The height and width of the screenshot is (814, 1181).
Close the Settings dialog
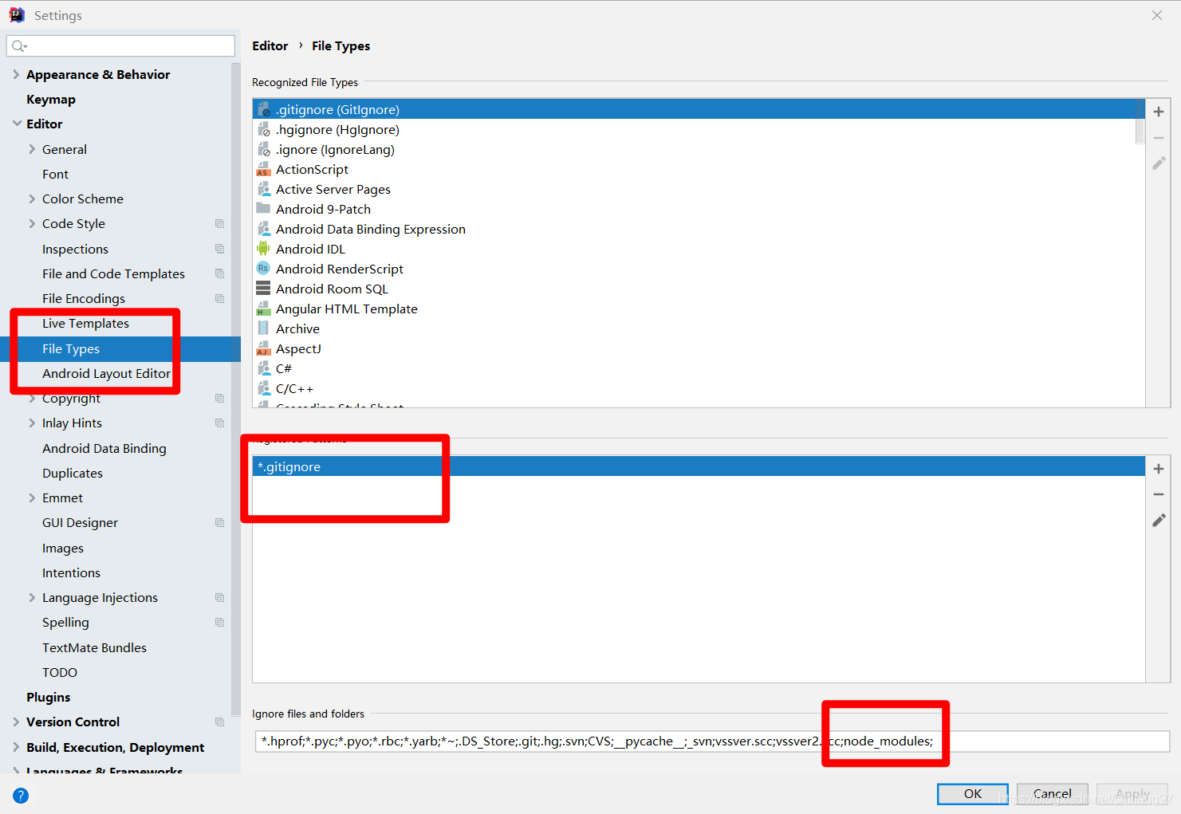(x=1157, y=15)
